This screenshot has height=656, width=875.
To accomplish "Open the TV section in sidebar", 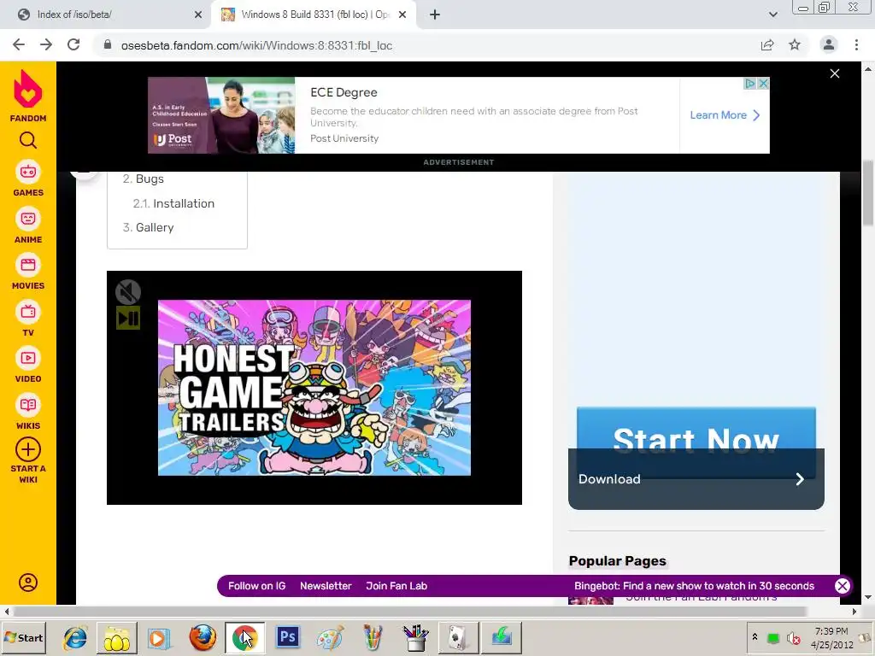I will pyautogui.click(x=28, y=319).
